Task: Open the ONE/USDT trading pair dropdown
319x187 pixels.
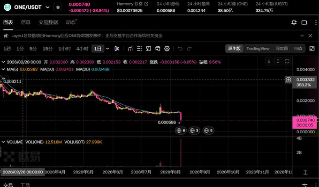Action: tap(47, 7)
